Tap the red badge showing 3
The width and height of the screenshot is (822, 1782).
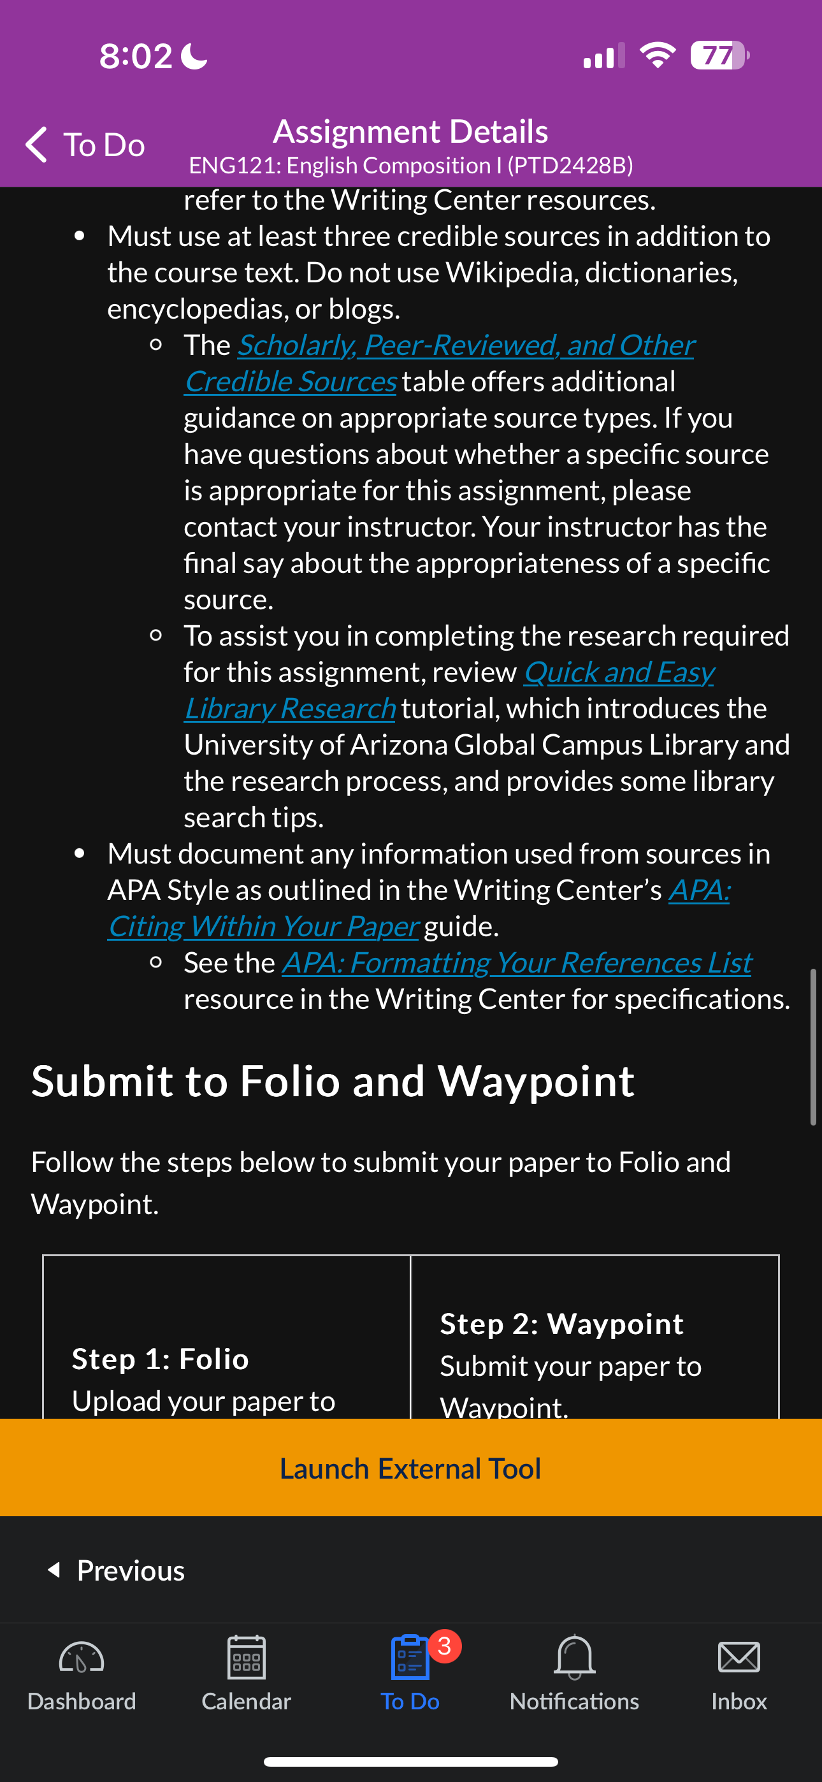click(444, 1646)
